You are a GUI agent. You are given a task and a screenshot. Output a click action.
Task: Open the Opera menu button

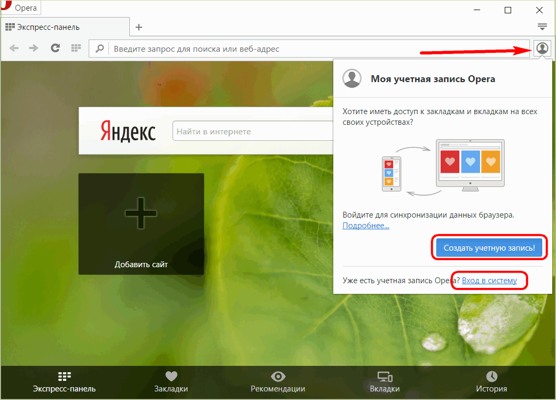click(21, 7)
